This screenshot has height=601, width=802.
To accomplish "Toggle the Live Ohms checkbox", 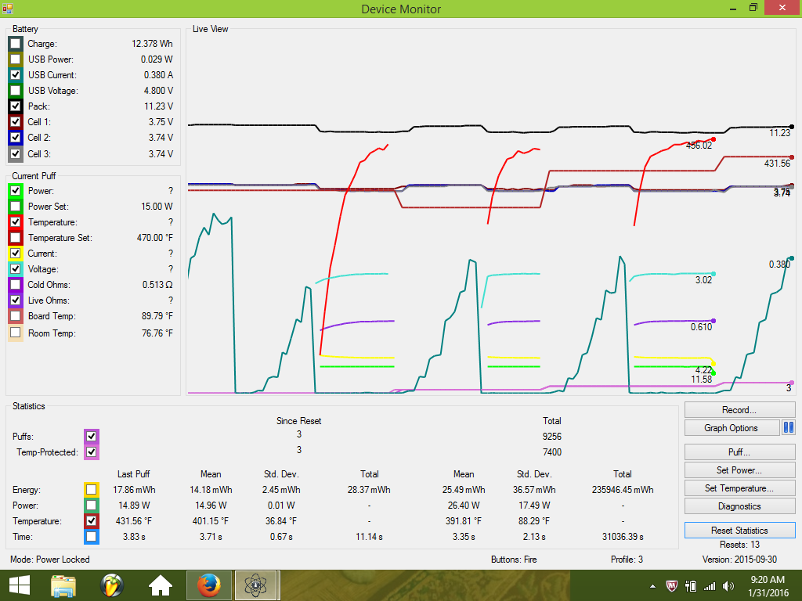I will tap(15, 300).
